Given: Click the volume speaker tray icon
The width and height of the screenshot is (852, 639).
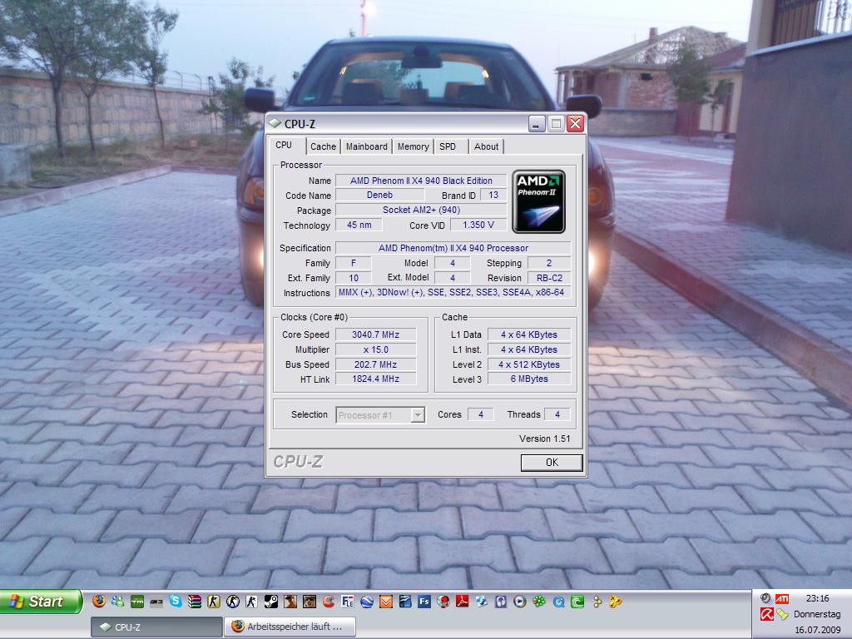Looking at the screenshot, I should 765,598.
